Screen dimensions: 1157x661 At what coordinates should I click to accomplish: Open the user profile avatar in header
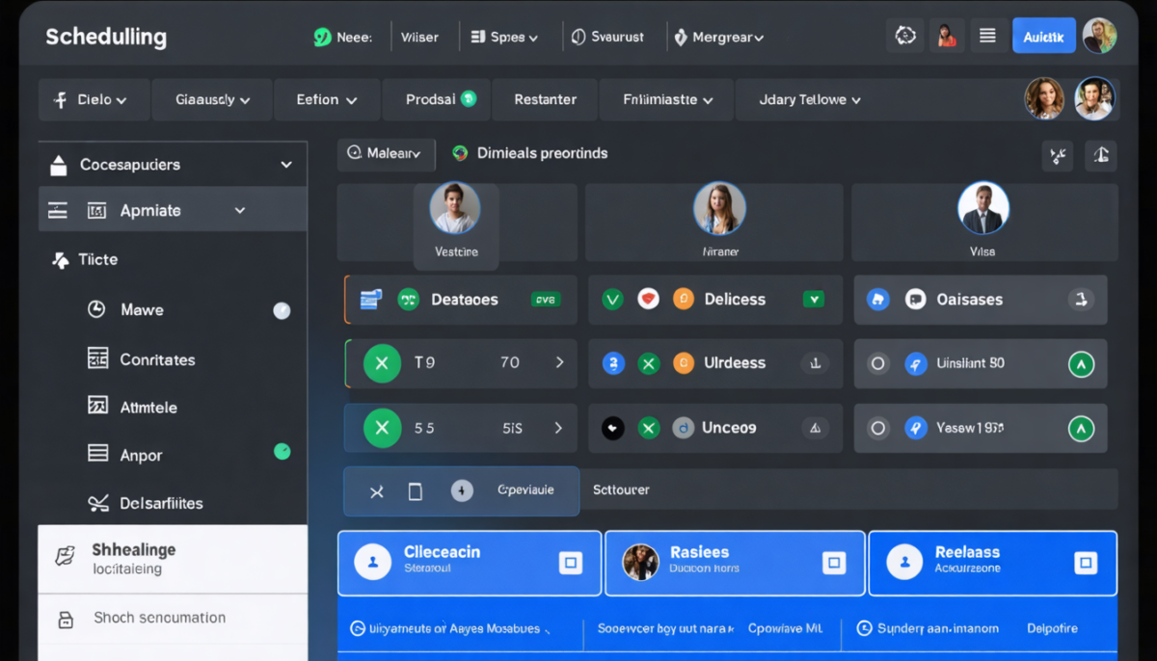[x=1099, y=36]
